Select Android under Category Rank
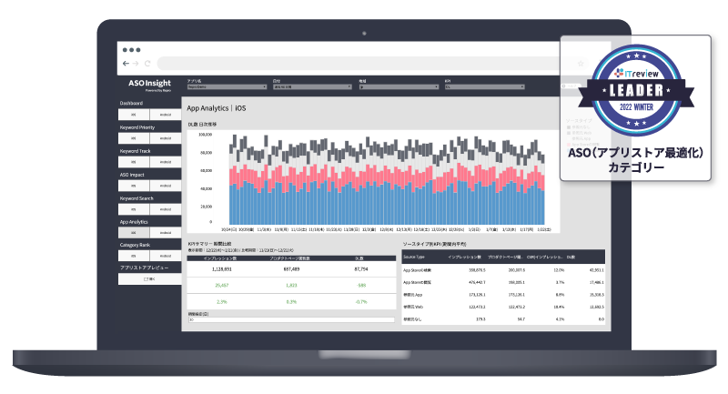 [166, 256]
